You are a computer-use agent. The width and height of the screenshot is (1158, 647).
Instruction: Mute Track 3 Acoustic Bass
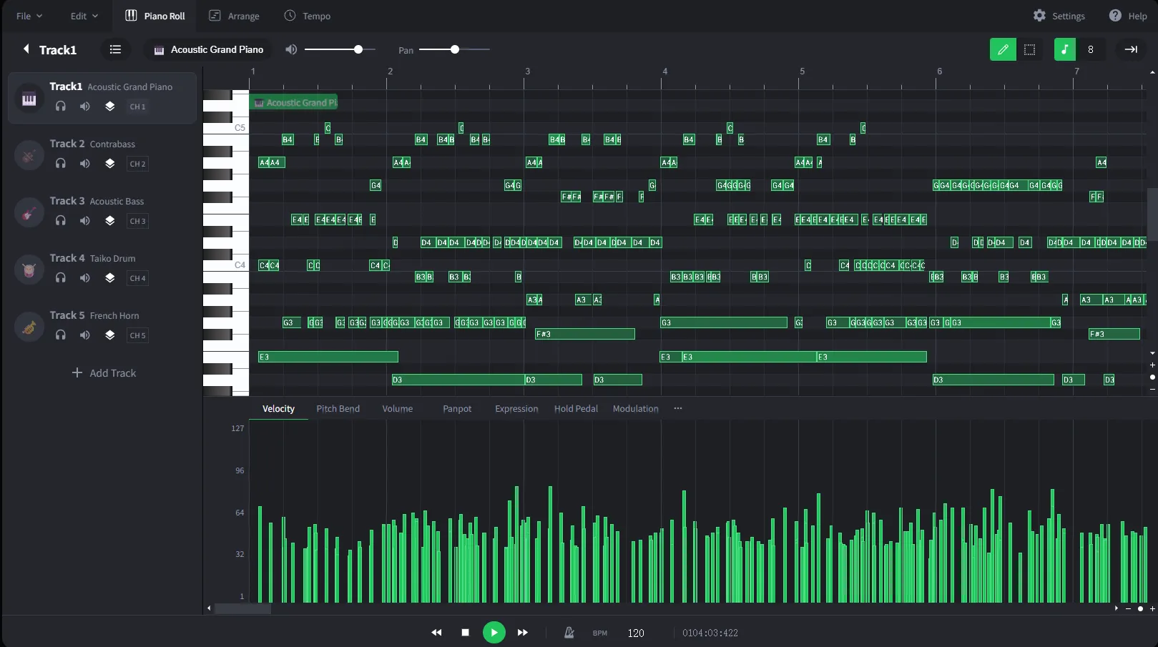pyautogui.click(x=85, y=221)
